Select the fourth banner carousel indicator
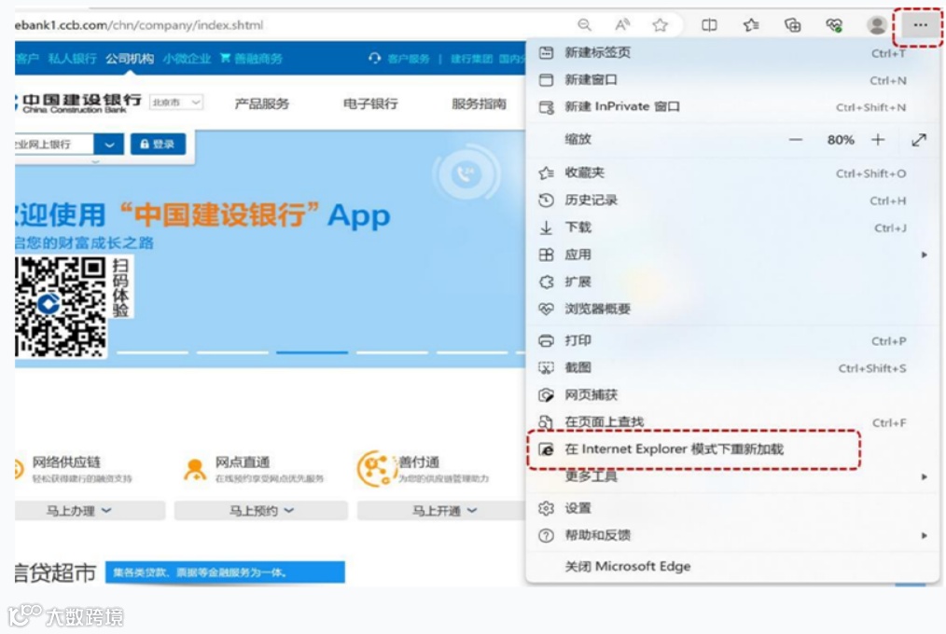Image resolution: width=946 pixels, height=634 pixels. (x=392, y=351)
